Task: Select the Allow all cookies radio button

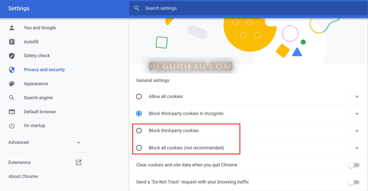Action: [x=139, y=96]
